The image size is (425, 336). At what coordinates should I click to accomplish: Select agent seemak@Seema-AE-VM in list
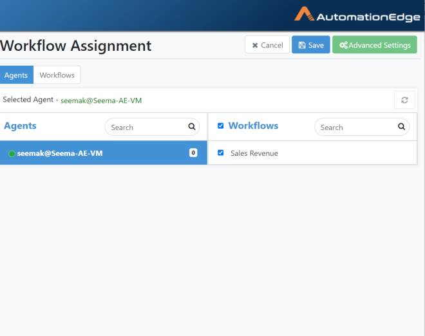coord(103,153)
